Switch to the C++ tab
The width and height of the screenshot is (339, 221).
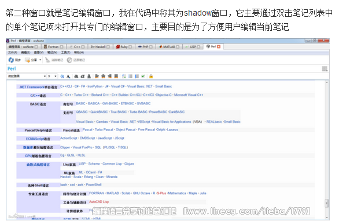tap(77, 46)
